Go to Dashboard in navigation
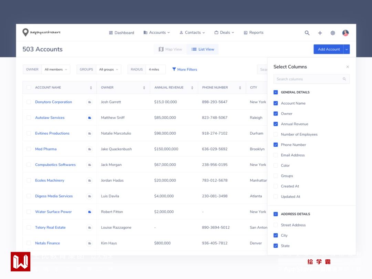The image size is (372, 279). tap(122, 33)
